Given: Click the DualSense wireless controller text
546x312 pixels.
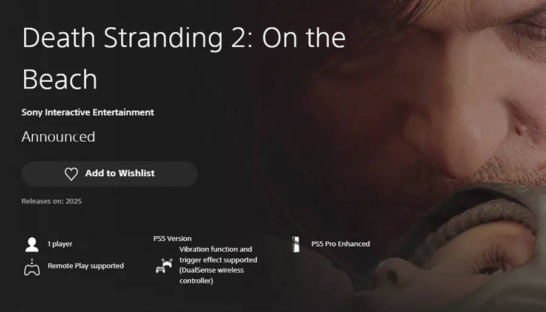Looking at the screenshot, I should pos(211,275).
